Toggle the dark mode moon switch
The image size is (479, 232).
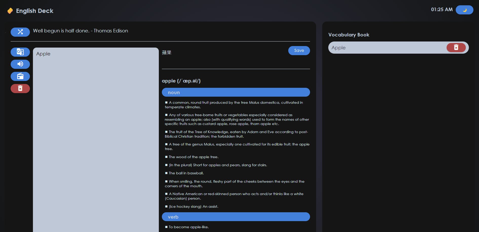(464, 10)
